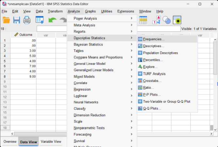Choose the Neural Networks menu entry

pyautogui.click(x=102, y=102)
